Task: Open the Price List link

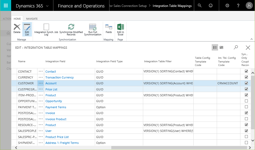Action: [51, 89]
